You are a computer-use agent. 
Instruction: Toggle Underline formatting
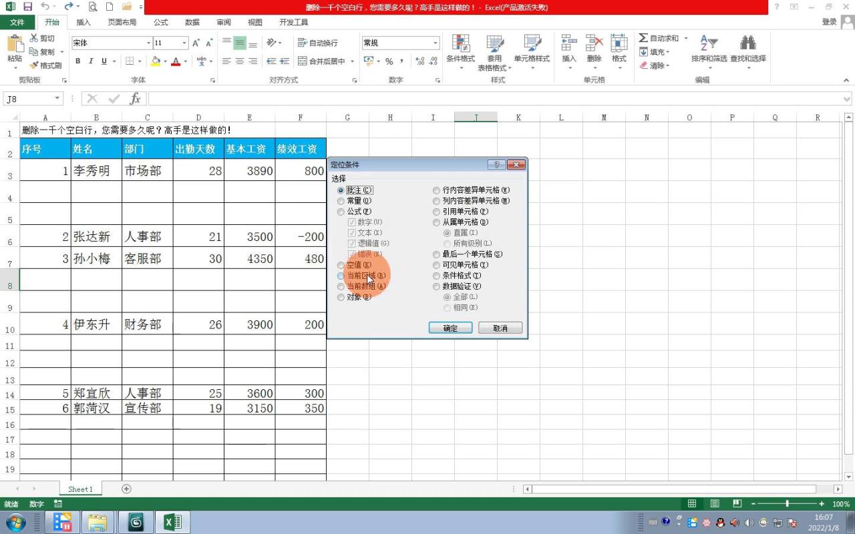point(104,61)
